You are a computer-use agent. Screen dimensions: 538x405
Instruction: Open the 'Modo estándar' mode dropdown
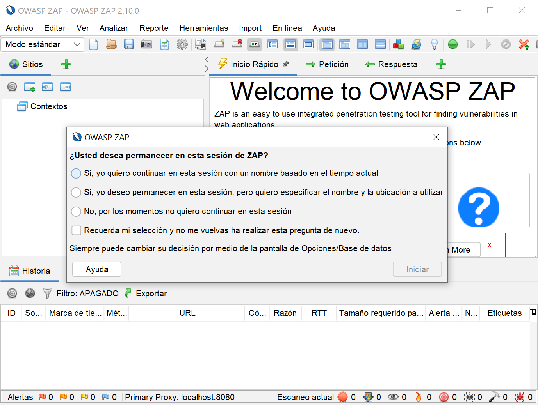(x=43, y=44)
